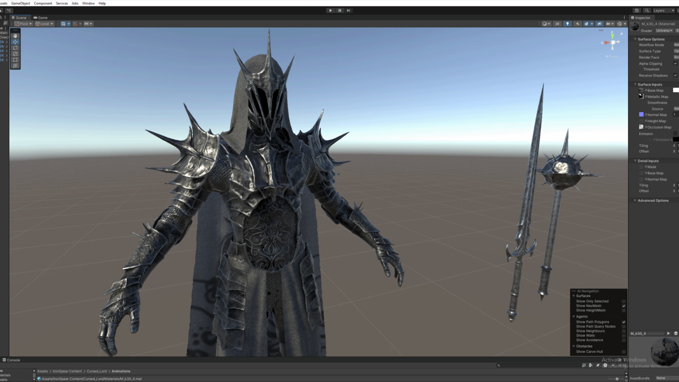Click the global search magnifier icon
This screenshot has height=382, width=679.
tap(647, 10)
